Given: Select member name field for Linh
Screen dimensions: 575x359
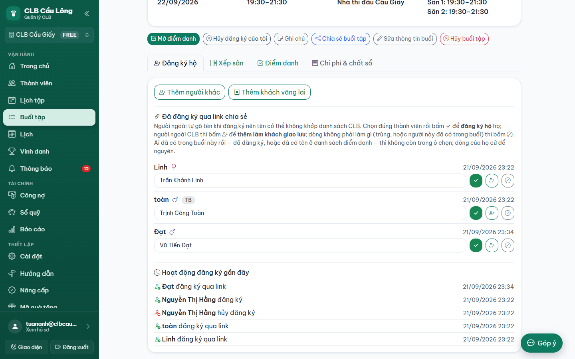Looking at the screenshot, I should [310, 181].
